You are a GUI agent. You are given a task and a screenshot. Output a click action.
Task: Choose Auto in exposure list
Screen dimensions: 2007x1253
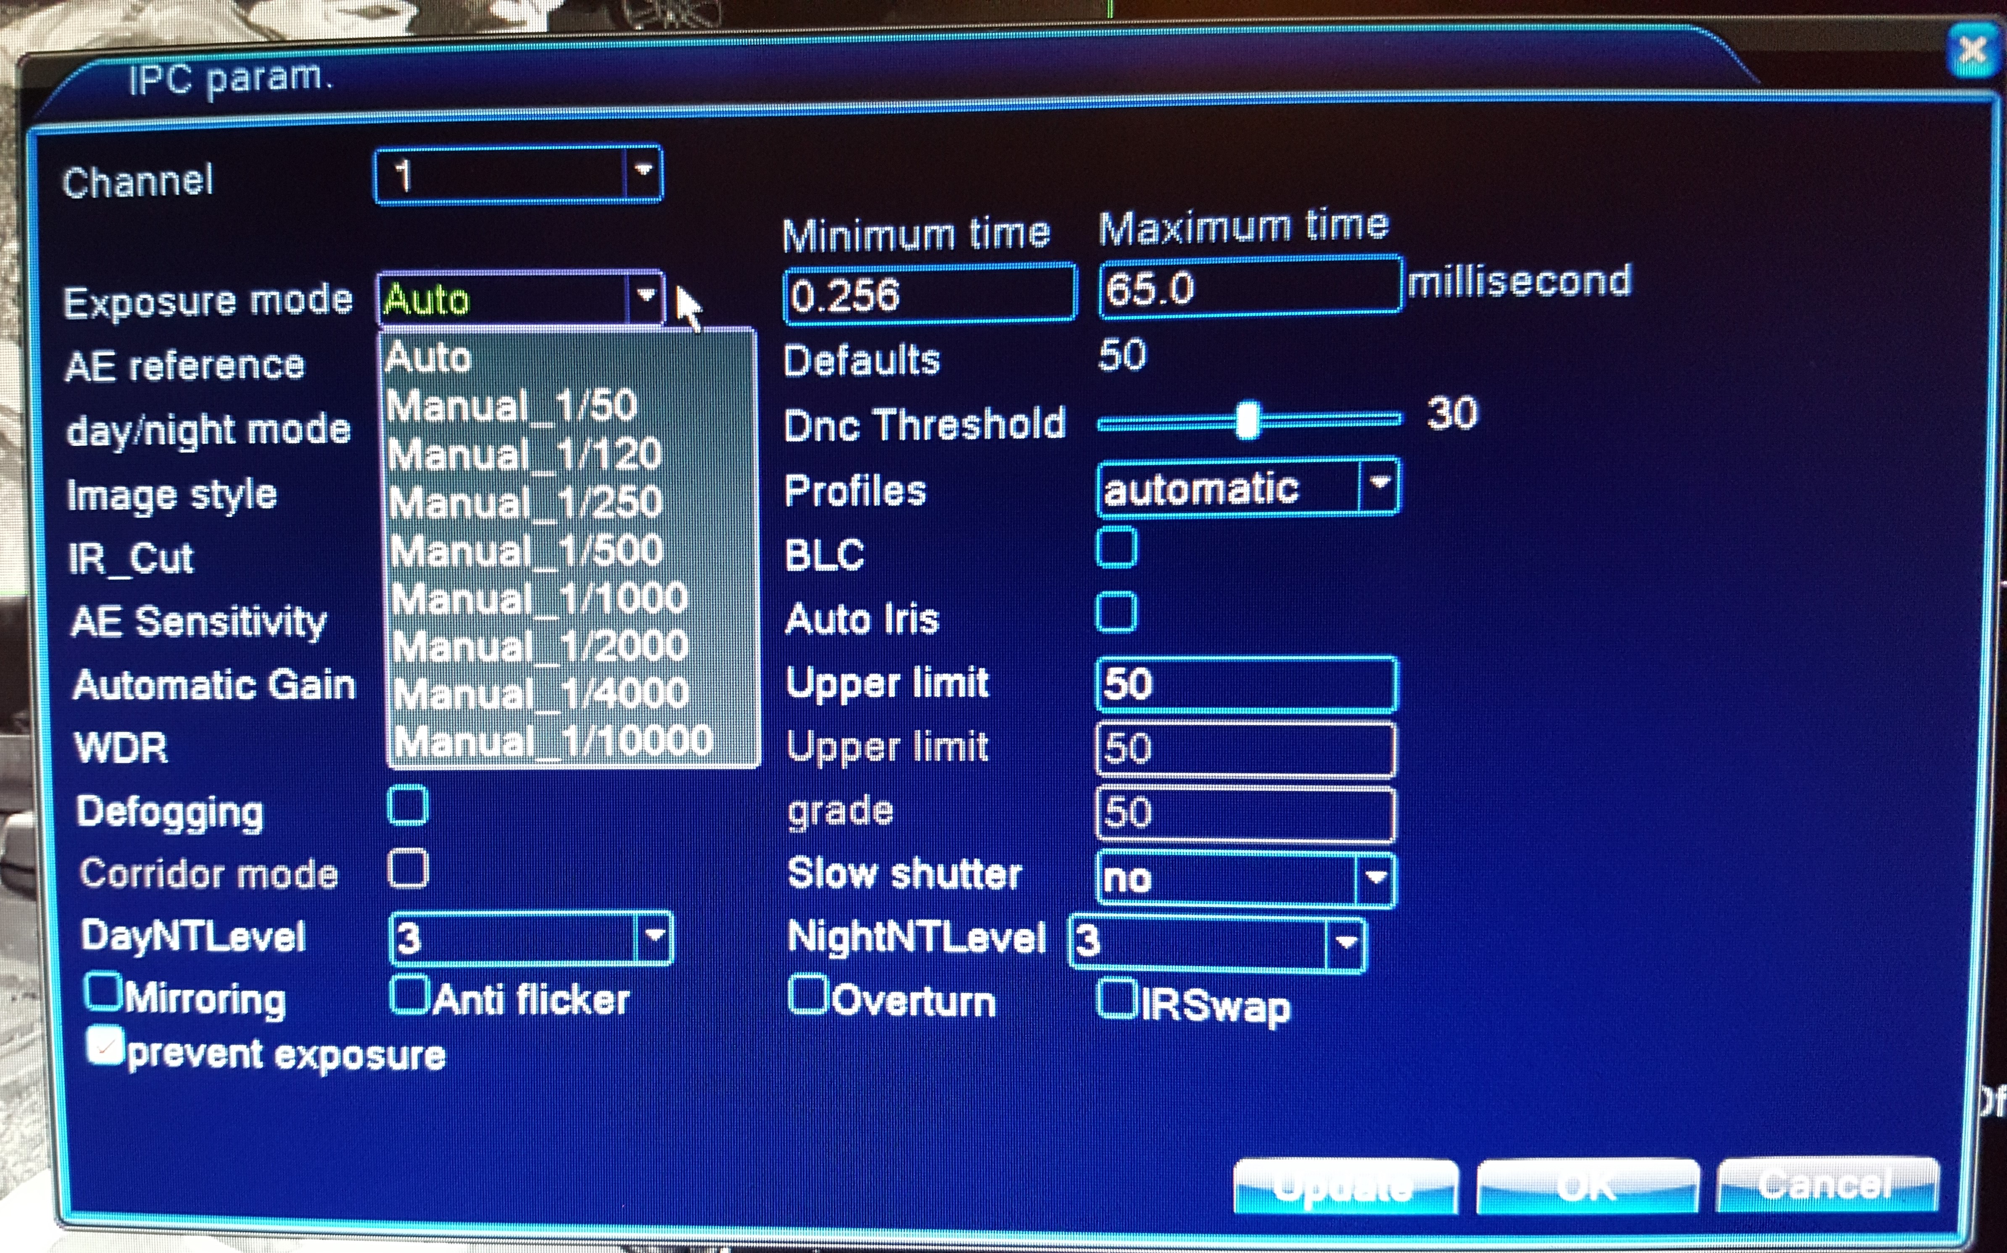428,358
